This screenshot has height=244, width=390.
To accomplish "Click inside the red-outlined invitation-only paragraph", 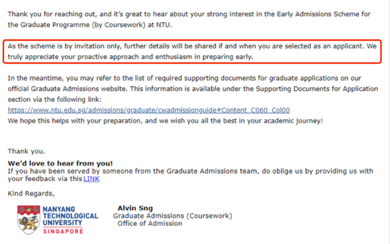I will (192, 51).
